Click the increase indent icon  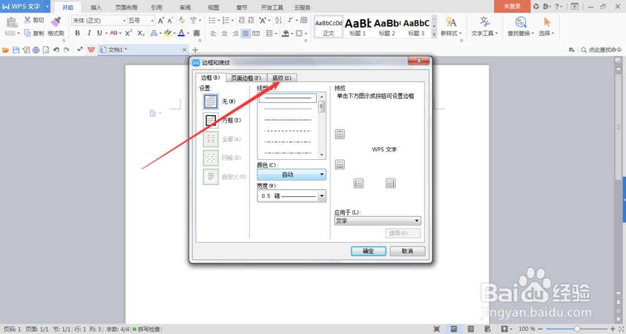pyautogui.click(x=251, y=21)
